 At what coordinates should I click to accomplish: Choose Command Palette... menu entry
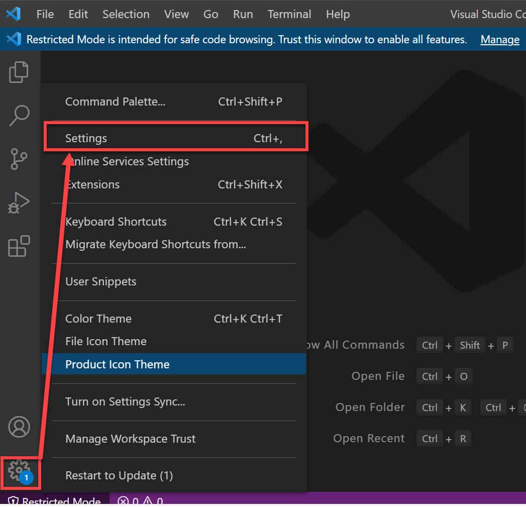coord(174,102)
